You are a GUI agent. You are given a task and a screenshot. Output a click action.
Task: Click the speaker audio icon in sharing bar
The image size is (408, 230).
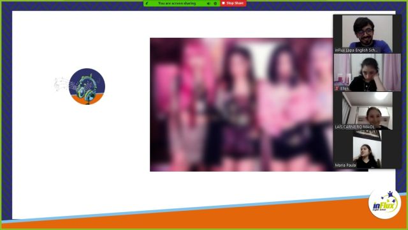tap(208, 3)
